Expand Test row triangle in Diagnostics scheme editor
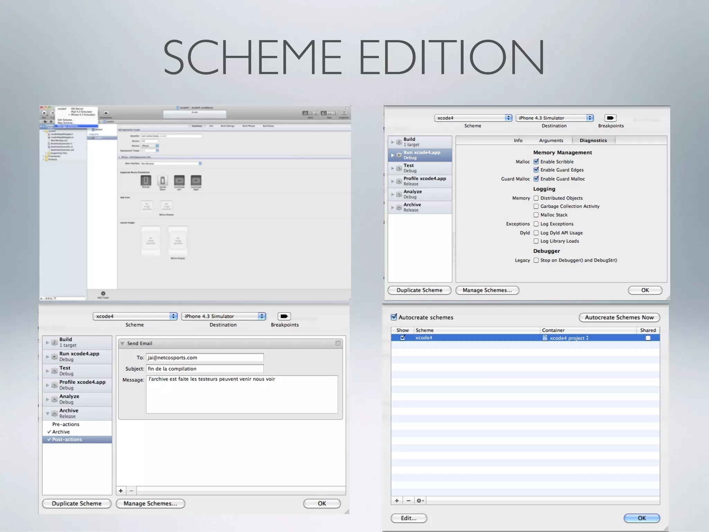 [393, 168]
